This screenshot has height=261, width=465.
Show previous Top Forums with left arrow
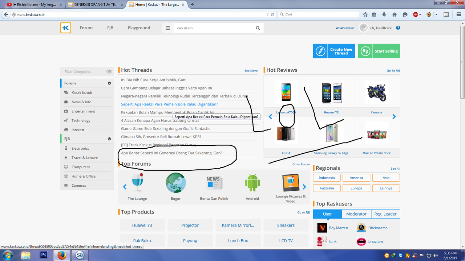click(x=125, y=187)
